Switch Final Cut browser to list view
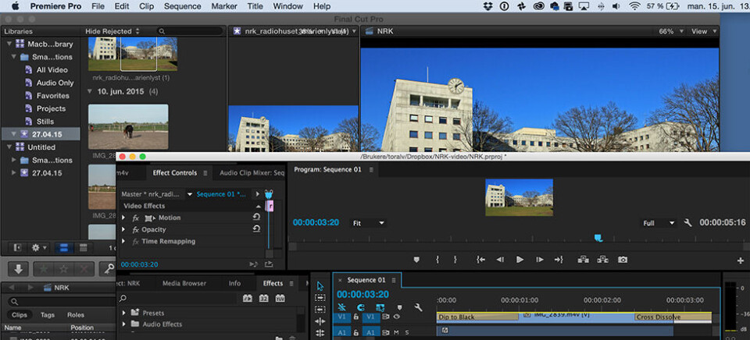This screenshot has width=750, height=340. pyautogui.click(x=84, y=248)
